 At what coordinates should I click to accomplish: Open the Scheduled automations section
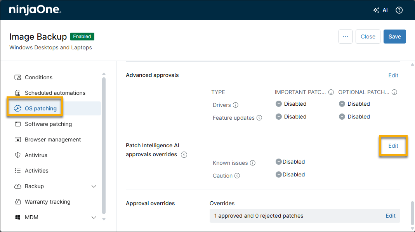(x=55, y=93)
